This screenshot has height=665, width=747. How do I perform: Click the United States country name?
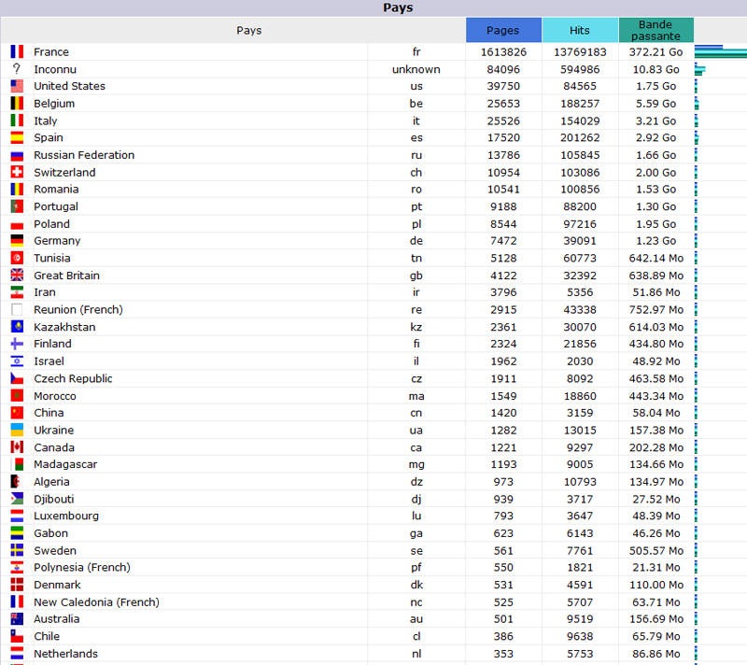[x=69, y=86]
